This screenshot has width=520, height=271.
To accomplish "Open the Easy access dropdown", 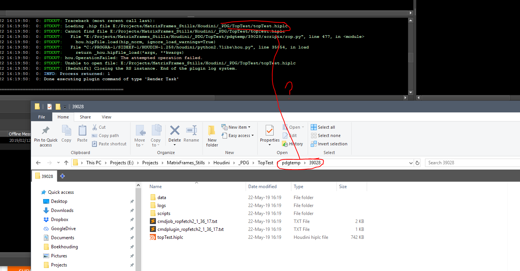I will click(237, 135).
